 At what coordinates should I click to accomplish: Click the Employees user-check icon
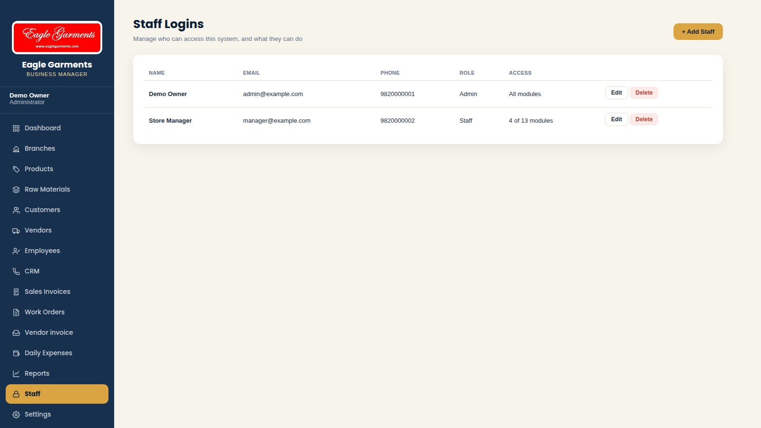pos(16,251)
